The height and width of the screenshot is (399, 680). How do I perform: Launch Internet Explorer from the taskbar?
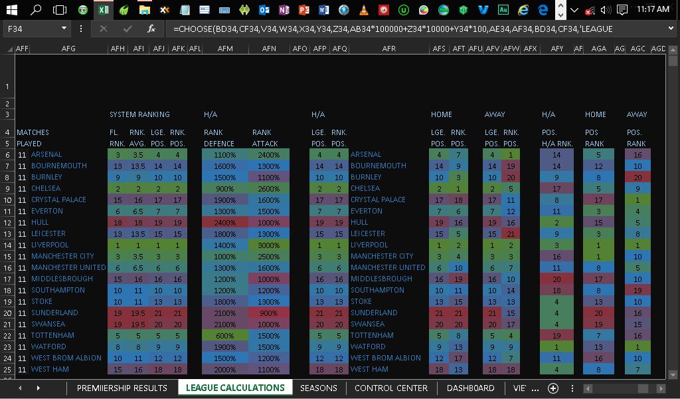pyautogui.click(x=523, y=9)
